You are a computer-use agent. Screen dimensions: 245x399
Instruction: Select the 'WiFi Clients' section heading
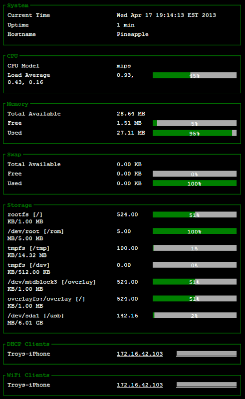[28, 375]
